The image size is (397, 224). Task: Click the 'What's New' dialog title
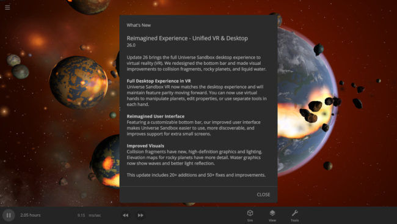[x=139, y=25]
